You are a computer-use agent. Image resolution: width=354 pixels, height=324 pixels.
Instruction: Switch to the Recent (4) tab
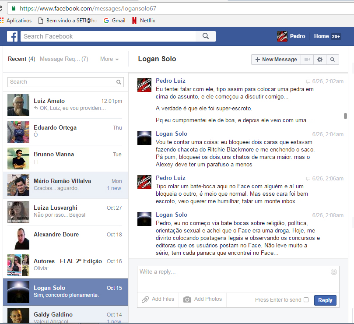tap(21, 59)
